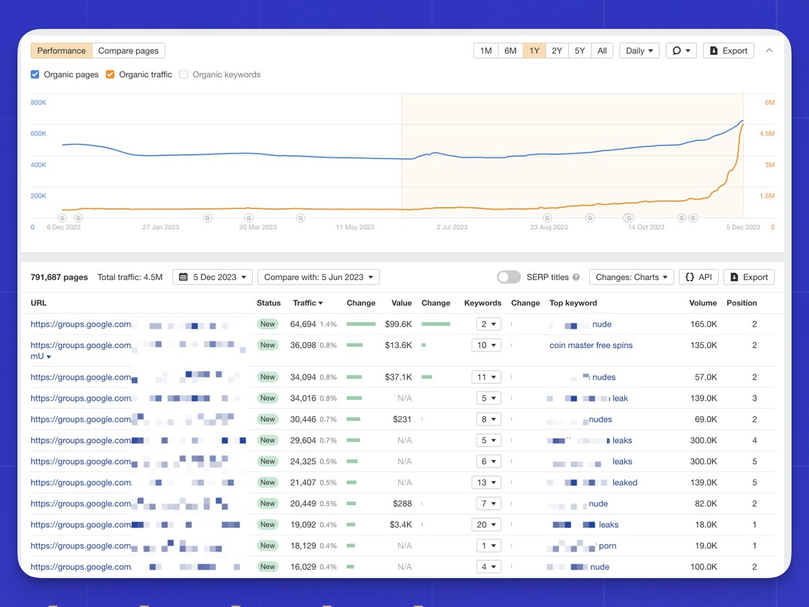Select the 2Y time range
Image resolution: width=809 pixels, height=607 pixels.
point(557,51)
